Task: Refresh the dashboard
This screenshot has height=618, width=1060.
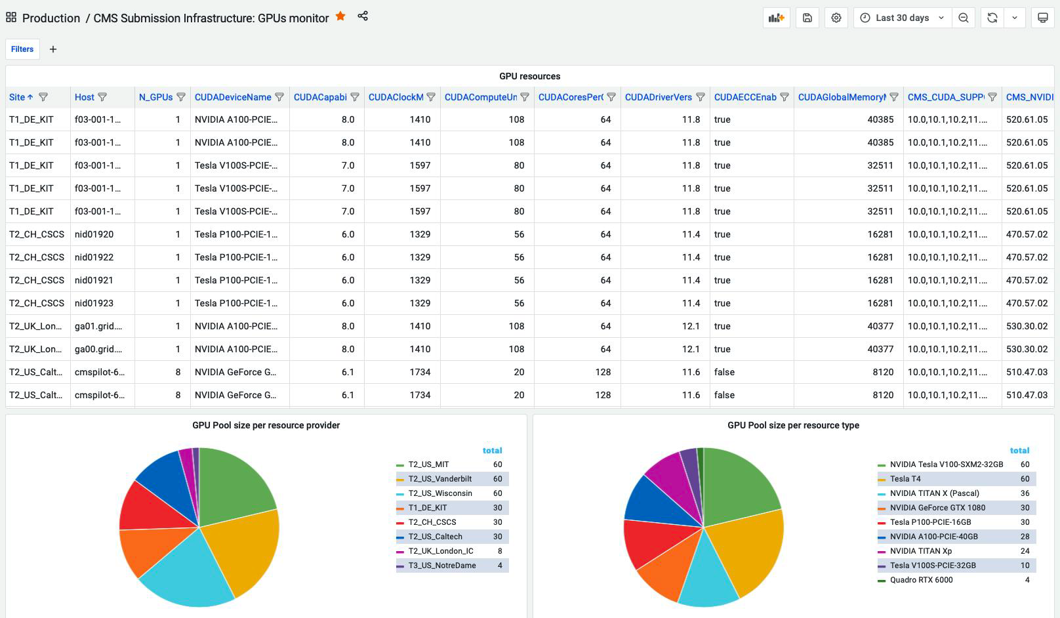Action: 992,18
